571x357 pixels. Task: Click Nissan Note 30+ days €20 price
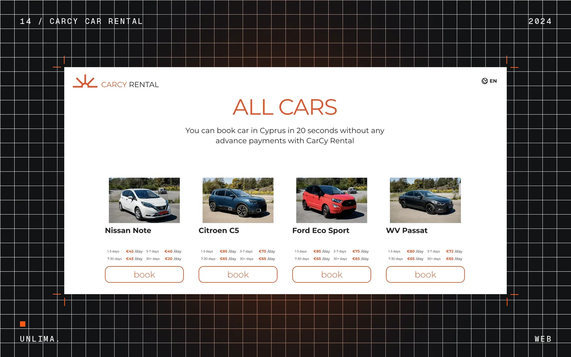click(x=173, y=259)
